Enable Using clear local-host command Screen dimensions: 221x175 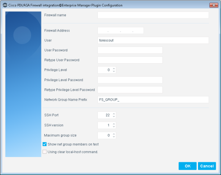click(x=45, y=152)
